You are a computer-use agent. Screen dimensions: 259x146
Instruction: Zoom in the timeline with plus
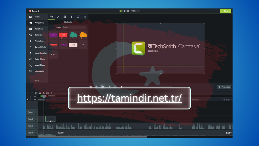[x=83, y=93]
